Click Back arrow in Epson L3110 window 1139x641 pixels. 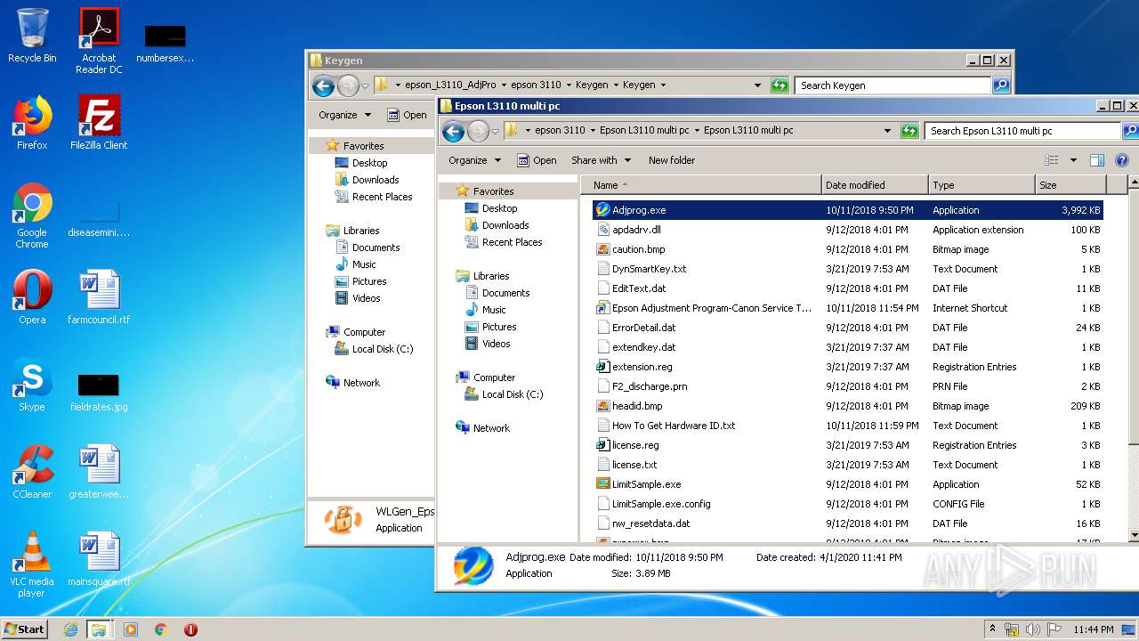click(453, 132)
